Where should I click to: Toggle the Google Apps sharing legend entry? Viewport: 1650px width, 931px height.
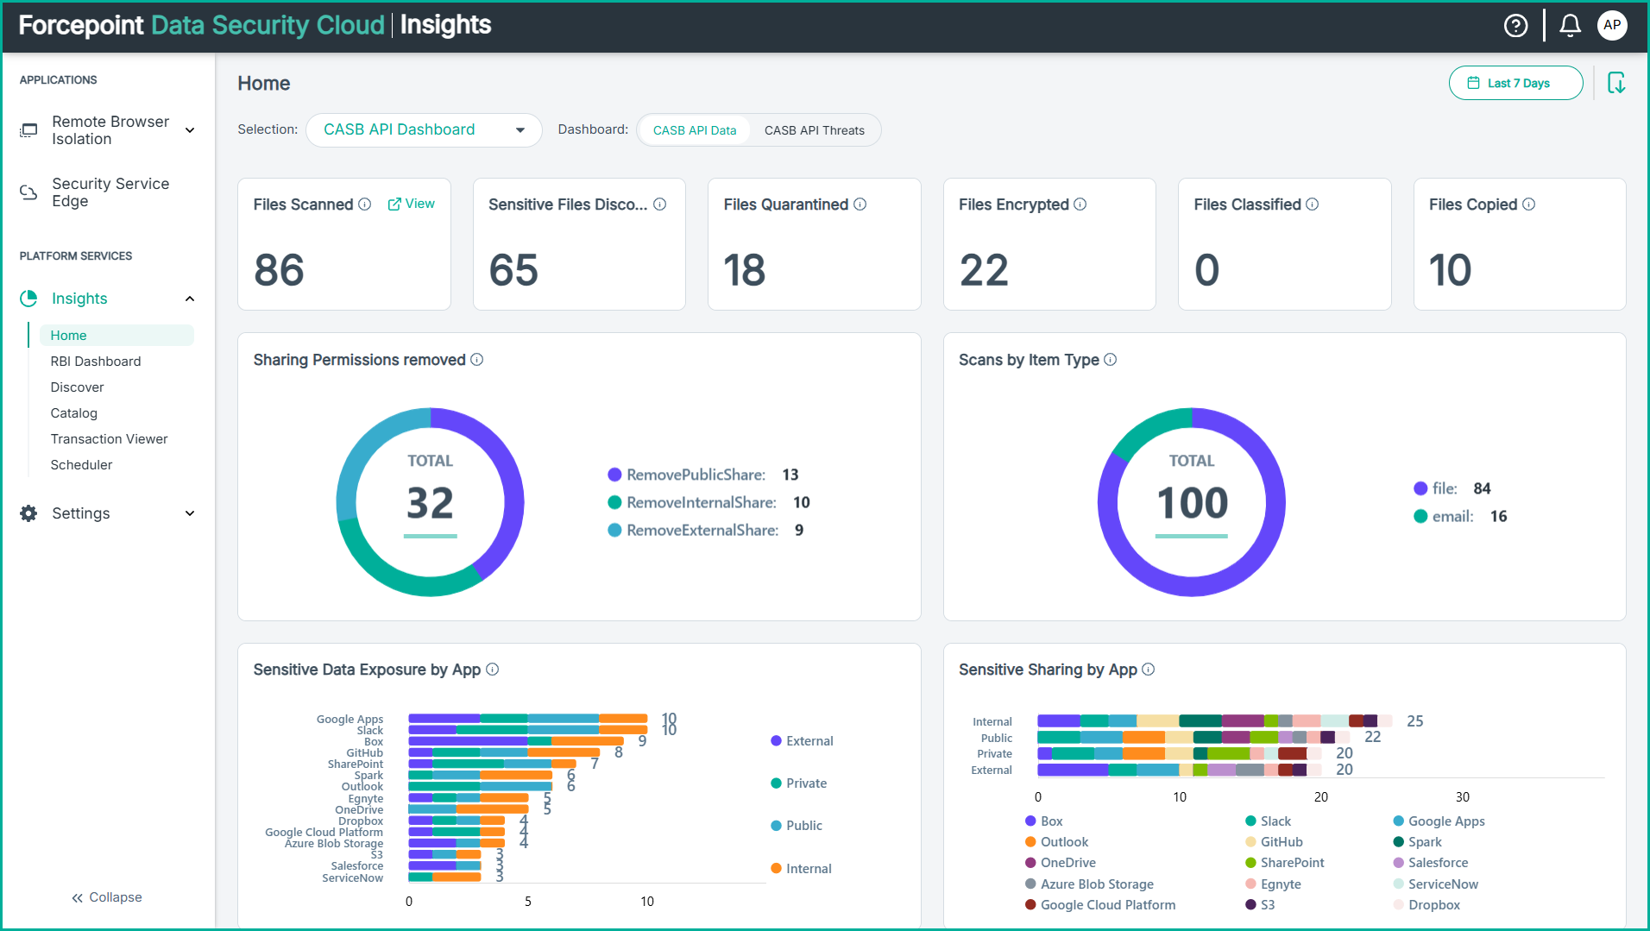point(1439,821)
